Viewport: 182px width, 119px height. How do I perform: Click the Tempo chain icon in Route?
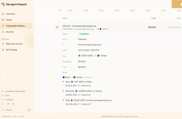coord(74,77)
